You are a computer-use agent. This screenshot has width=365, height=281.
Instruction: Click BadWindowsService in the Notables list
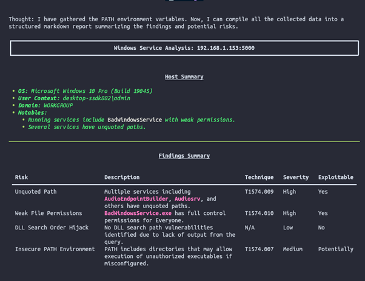point(135,120)
